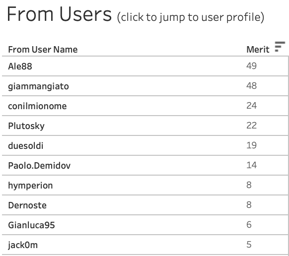Select merit value 49 for Ale88

pos(251,66)
